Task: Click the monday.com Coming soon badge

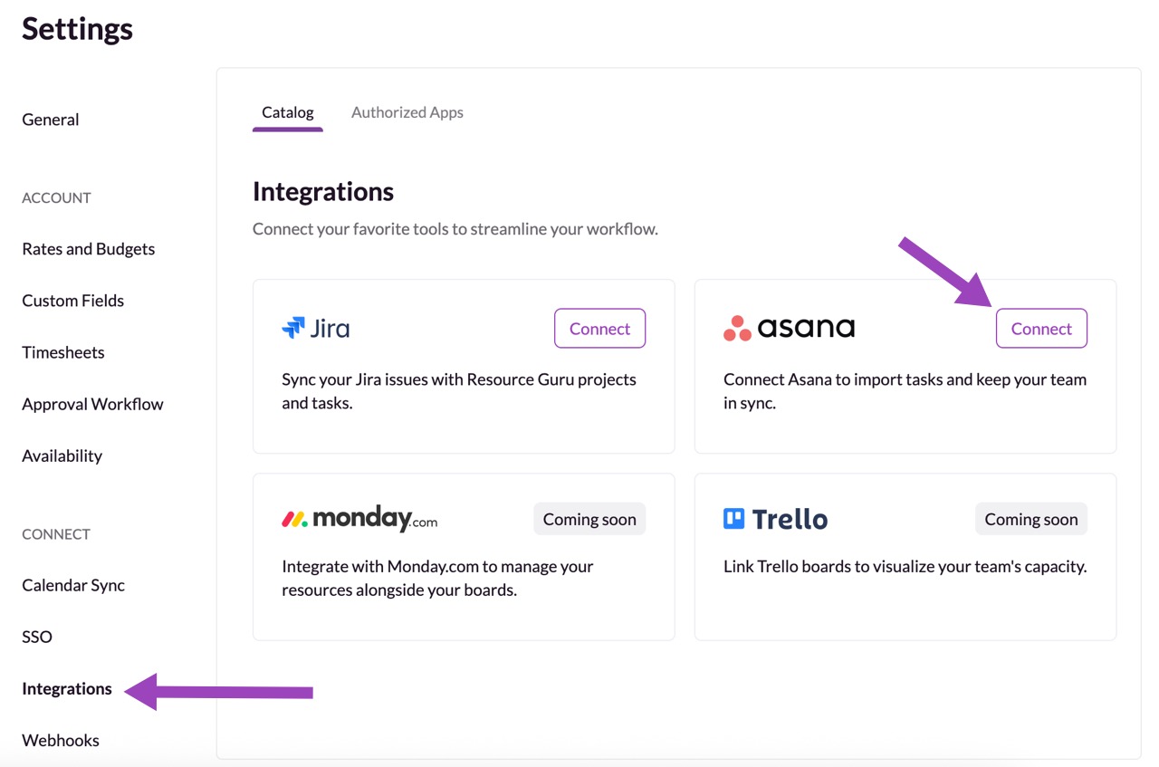Action: (589, 519)
